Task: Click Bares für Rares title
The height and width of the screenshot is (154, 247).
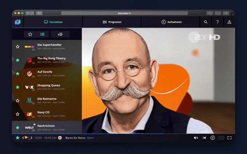Action: [x=75, y=138]
